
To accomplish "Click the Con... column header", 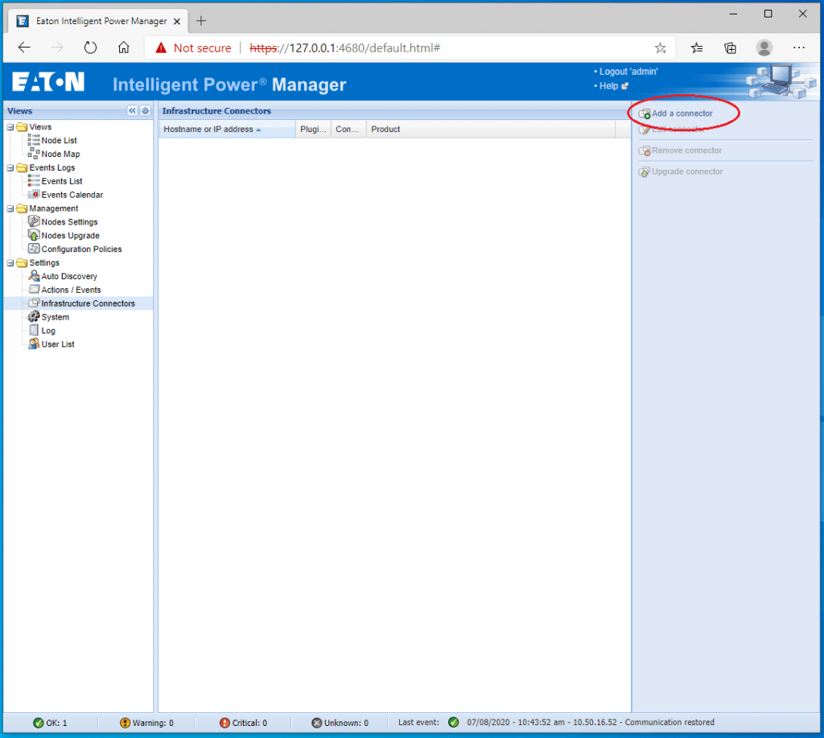I will point(348,130).
